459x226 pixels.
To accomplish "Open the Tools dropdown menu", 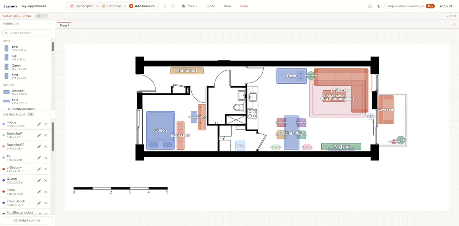I will pyautogui.click(x=190, y=6).
